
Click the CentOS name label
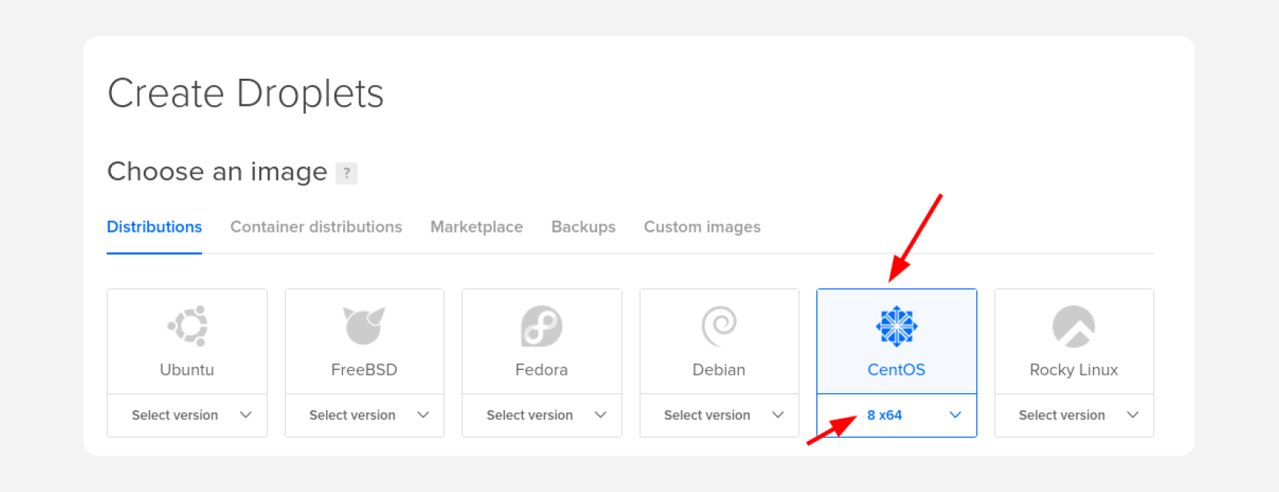tap(897, 370)
